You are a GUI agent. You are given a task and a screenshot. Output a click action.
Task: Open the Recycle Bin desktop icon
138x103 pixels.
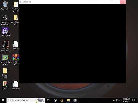click(5, 5)
